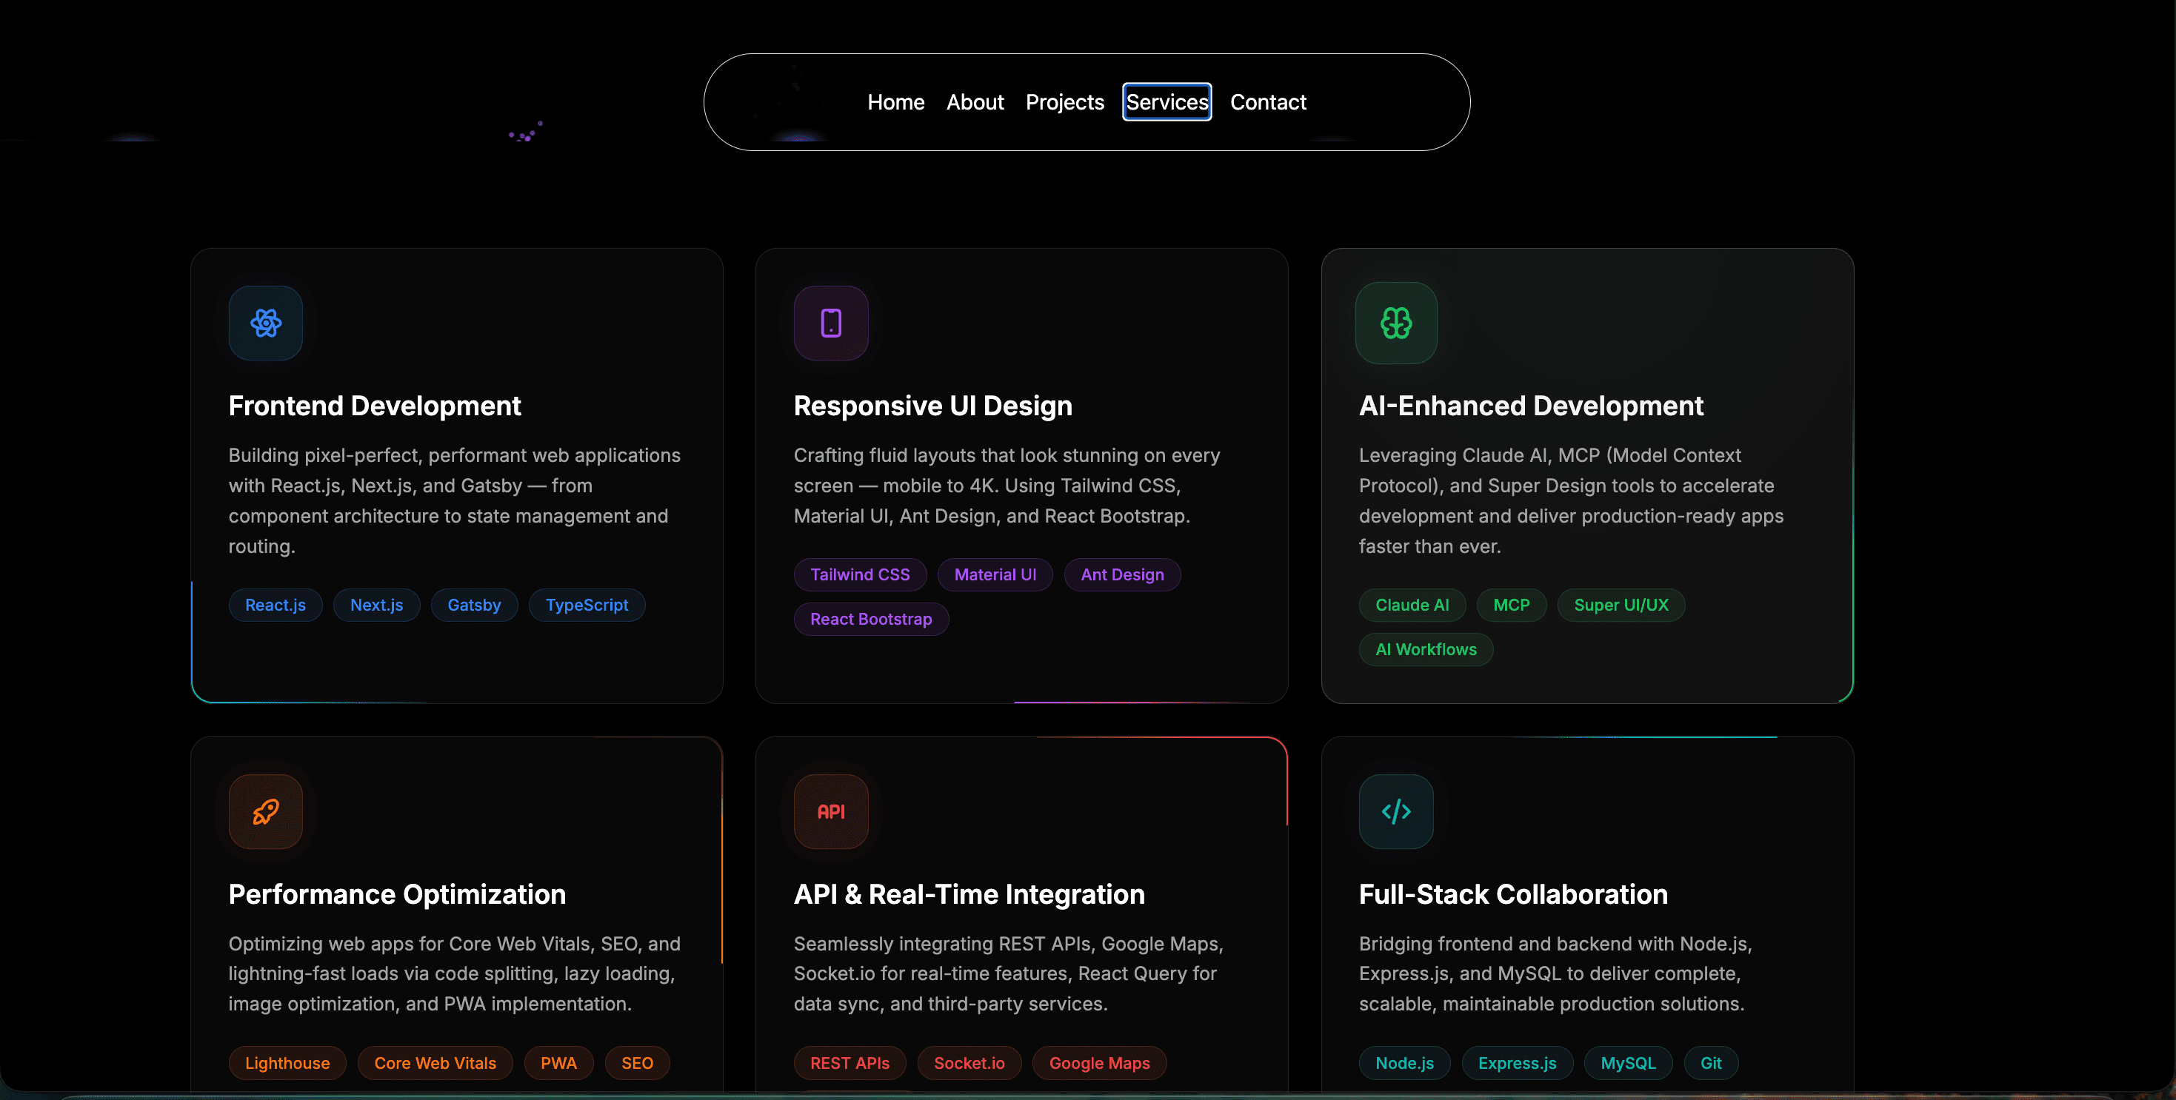The image size is (2176, 1100).
Task: Click the PWA tag
Action: 558,1064
